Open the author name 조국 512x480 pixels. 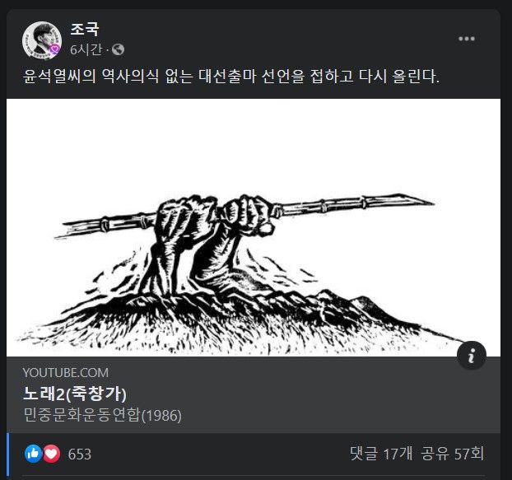click(x=85, y=30)
